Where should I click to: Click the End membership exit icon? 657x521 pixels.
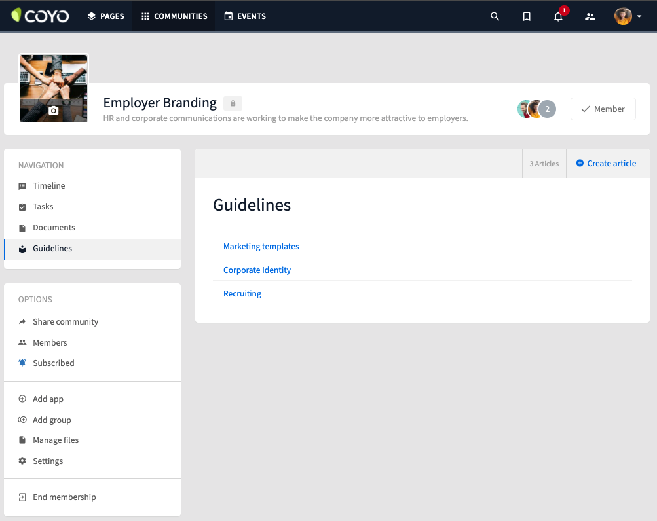point(22,497)
